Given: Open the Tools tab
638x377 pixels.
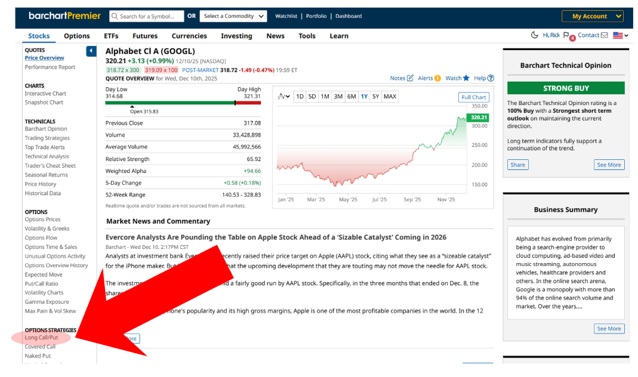Looking at the screenshot, I should [307, 36].
